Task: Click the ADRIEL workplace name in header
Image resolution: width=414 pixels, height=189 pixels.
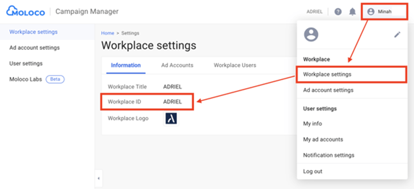Action: click(x=314, y=11)
